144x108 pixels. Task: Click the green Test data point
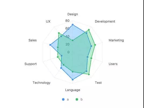point(89,74)
